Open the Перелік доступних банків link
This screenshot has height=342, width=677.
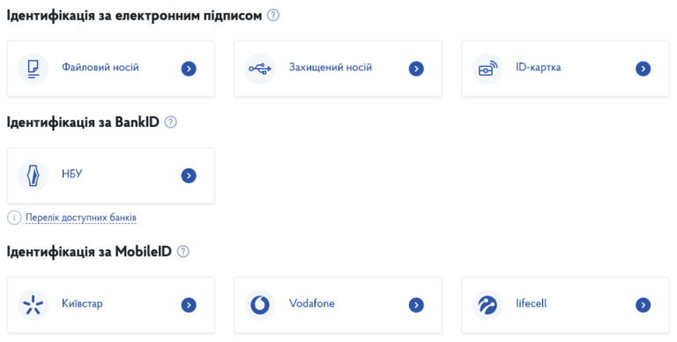coord(81,218)
